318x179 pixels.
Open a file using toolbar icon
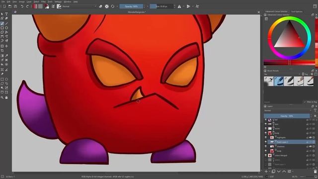(x=10, y=6)
